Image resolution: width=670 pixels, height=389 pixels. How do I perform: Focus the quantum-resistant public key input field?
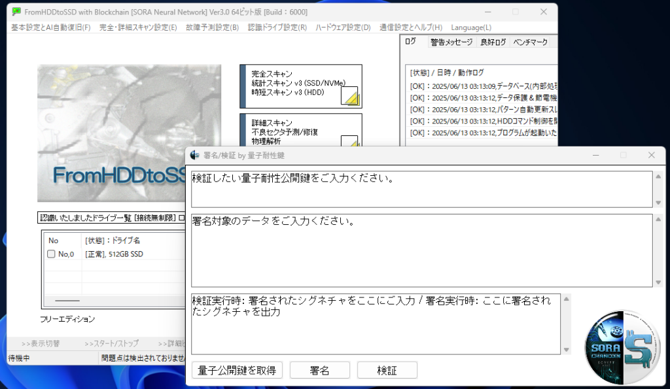[422, 189]
